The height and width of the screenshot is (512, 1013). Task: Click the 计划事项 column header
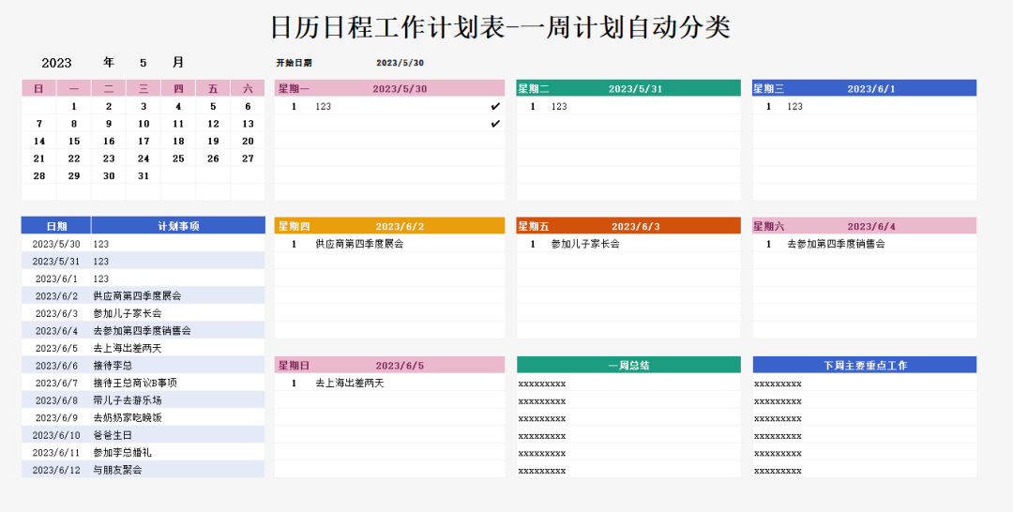click(178, 226)
